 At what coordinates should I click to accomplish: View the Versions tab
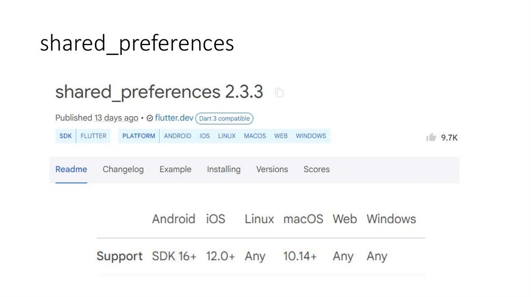pyautogui.click(x=272, y=169)
